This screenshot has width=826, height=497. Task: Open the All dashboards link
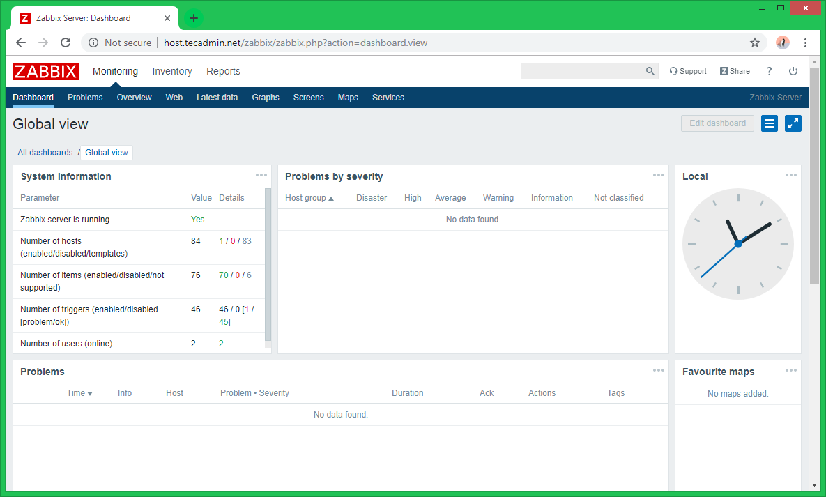pyautogui.click(x=45, y=153)
